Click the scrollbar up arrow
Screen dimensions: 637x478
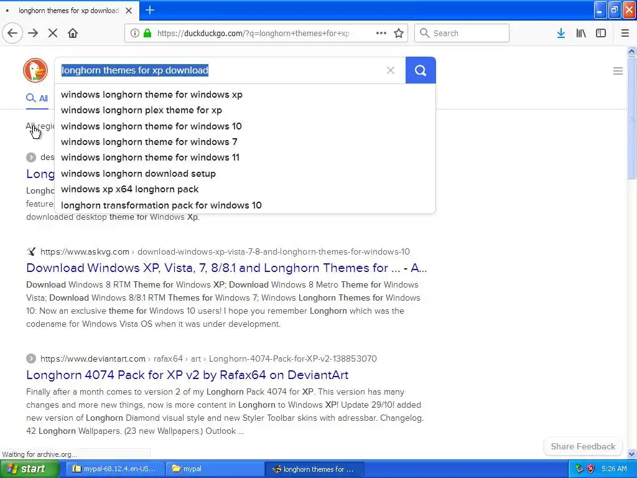[x=631, y=51]
